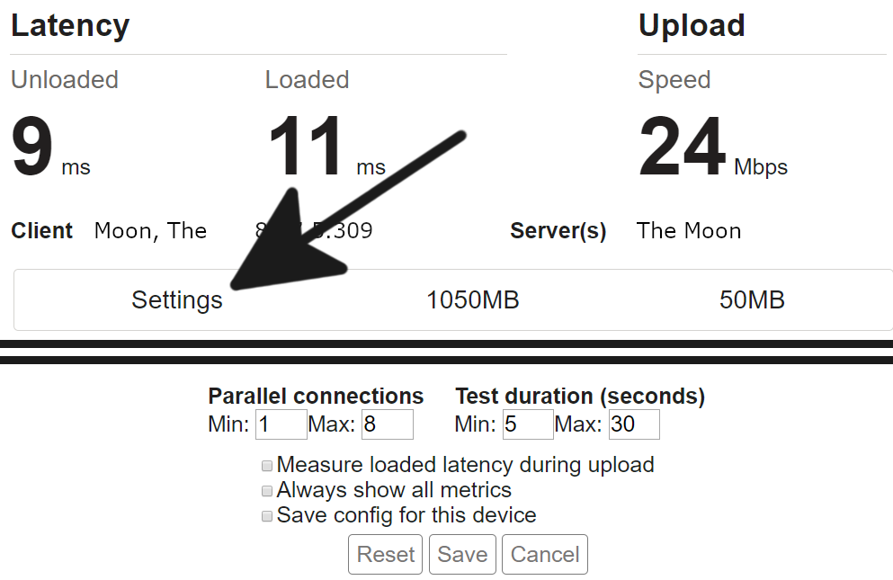Click the field containing the value 5
The width and height of the screenshot is (893, 580).
pos(527,424)
